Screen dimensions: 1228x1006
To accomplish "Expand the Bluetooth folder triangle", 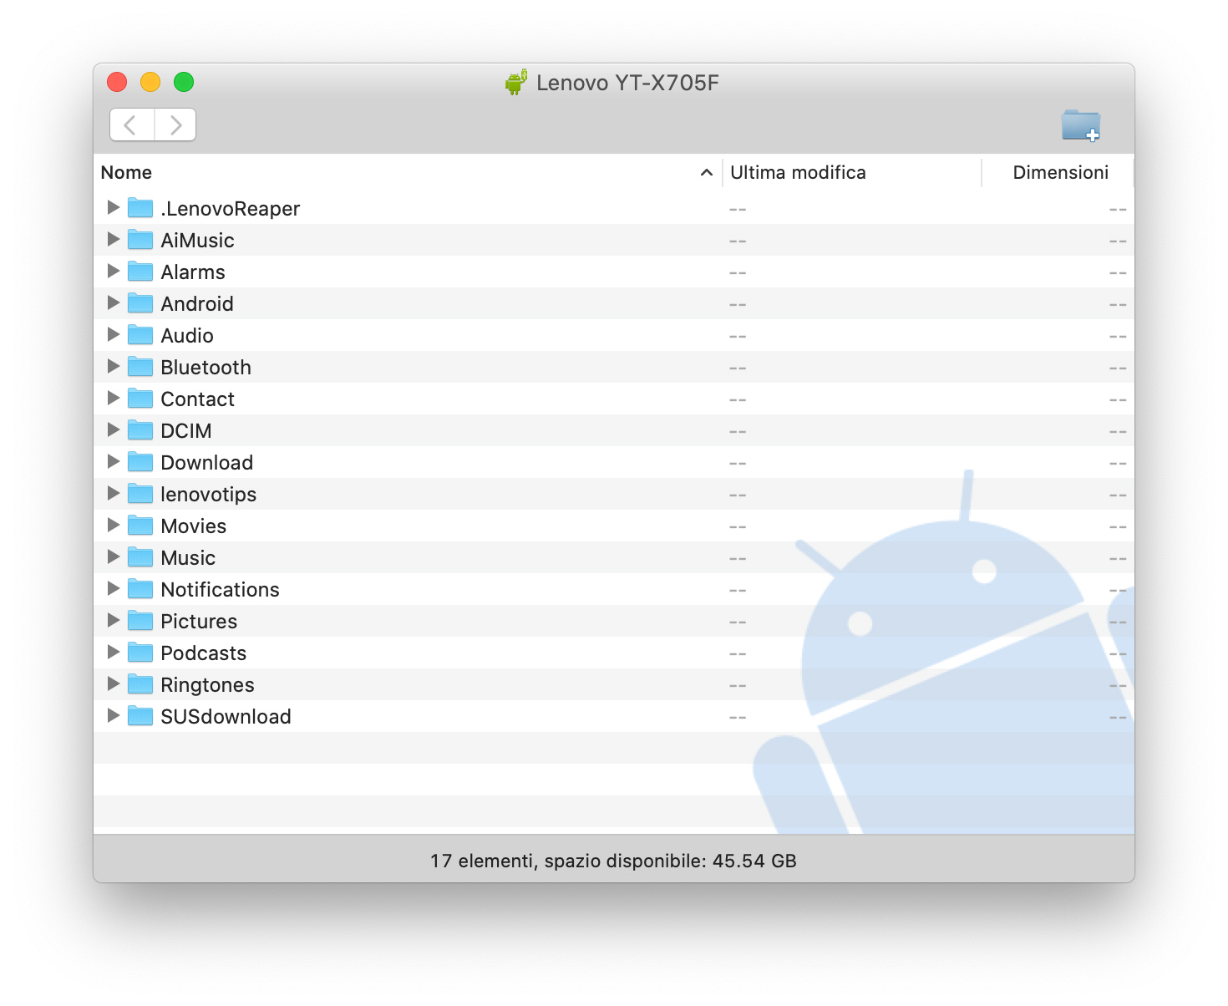I will [114, 366].
